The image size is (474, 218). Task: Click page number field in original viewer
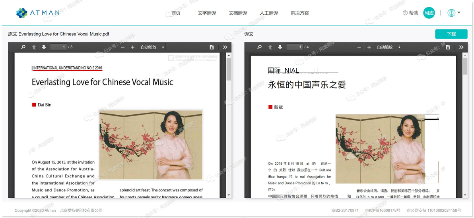[58, 47]
